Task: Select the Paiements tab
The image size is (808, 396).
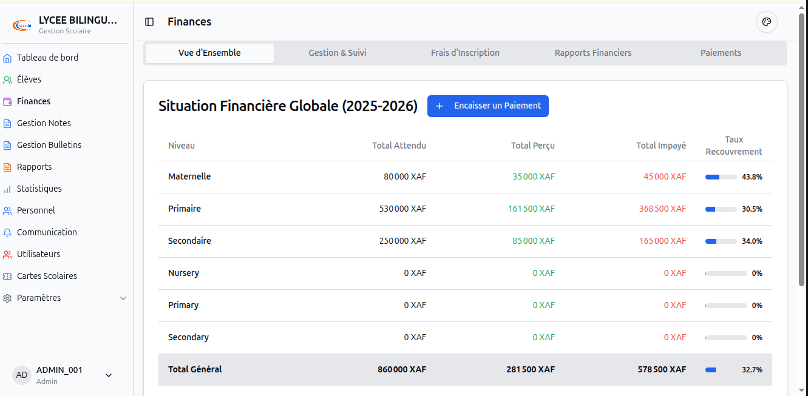Action: point(721,53)
